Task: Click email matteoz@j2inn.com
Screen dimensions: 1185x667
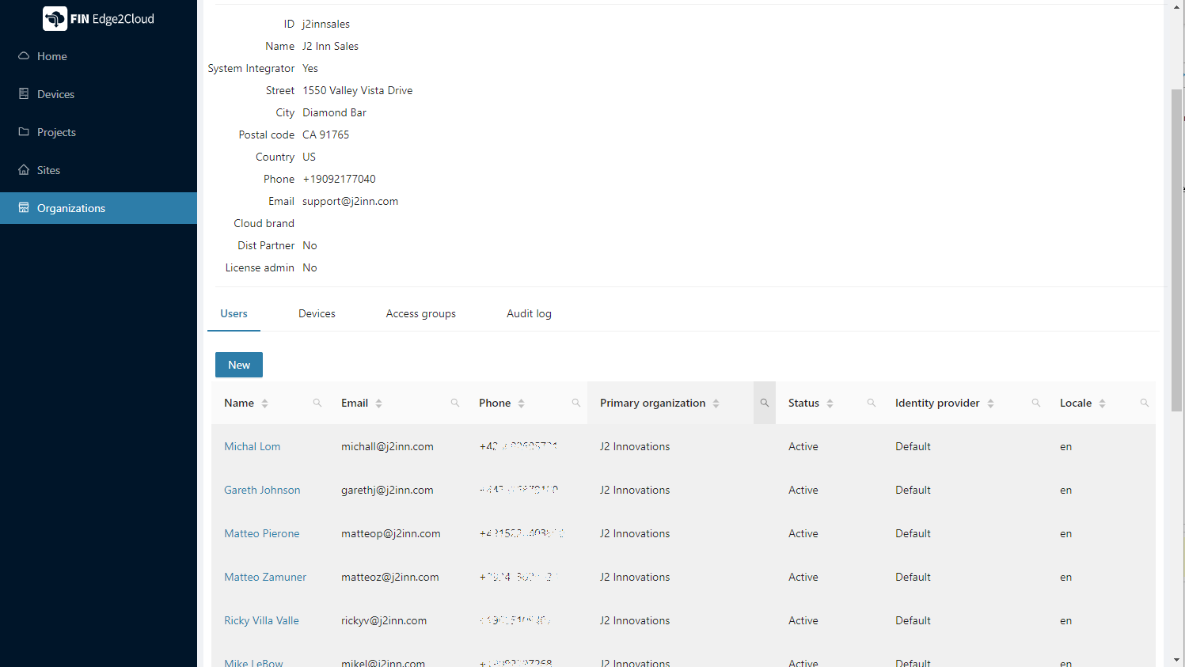Action: (x=390, y=577)
